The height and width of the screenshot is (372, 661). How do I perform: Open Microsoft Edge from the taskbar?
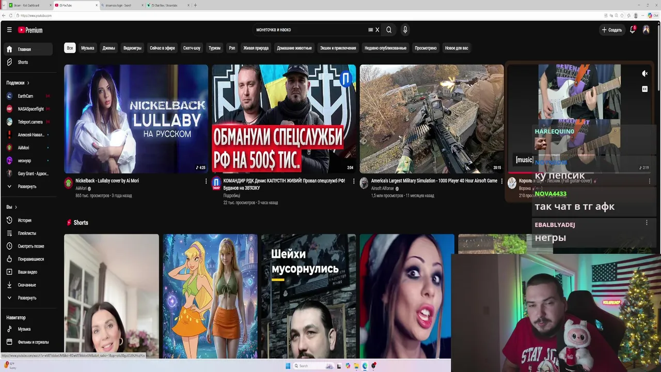click(x=365, y=366)
